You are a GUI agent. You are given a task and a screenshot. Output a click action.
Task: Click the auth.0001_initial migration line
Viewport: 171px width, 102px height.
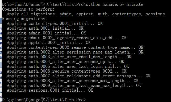[45, 28]
